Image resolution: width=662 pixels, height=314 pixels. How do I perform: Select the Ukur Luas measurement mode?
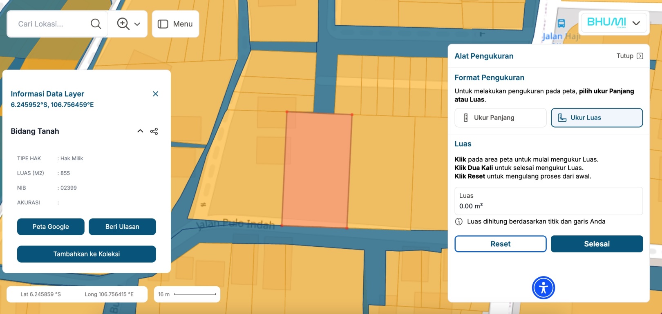pyautogui.click(x=597, y=118)
